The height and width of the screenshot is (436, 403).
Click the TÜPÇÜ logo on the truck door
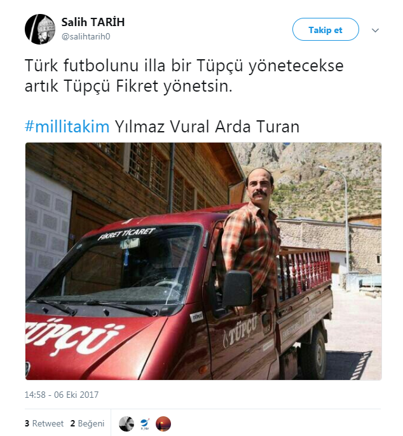240,332
